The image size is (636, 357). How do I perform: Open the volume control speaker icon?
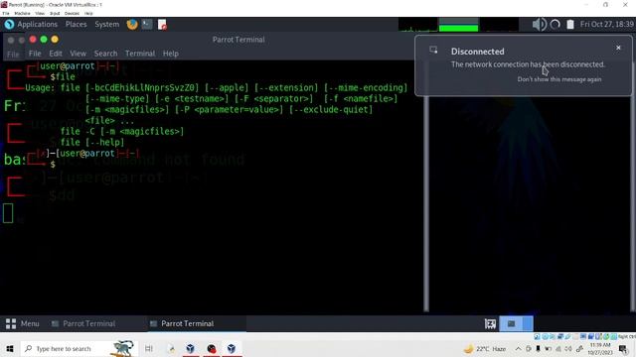point(539,24)
